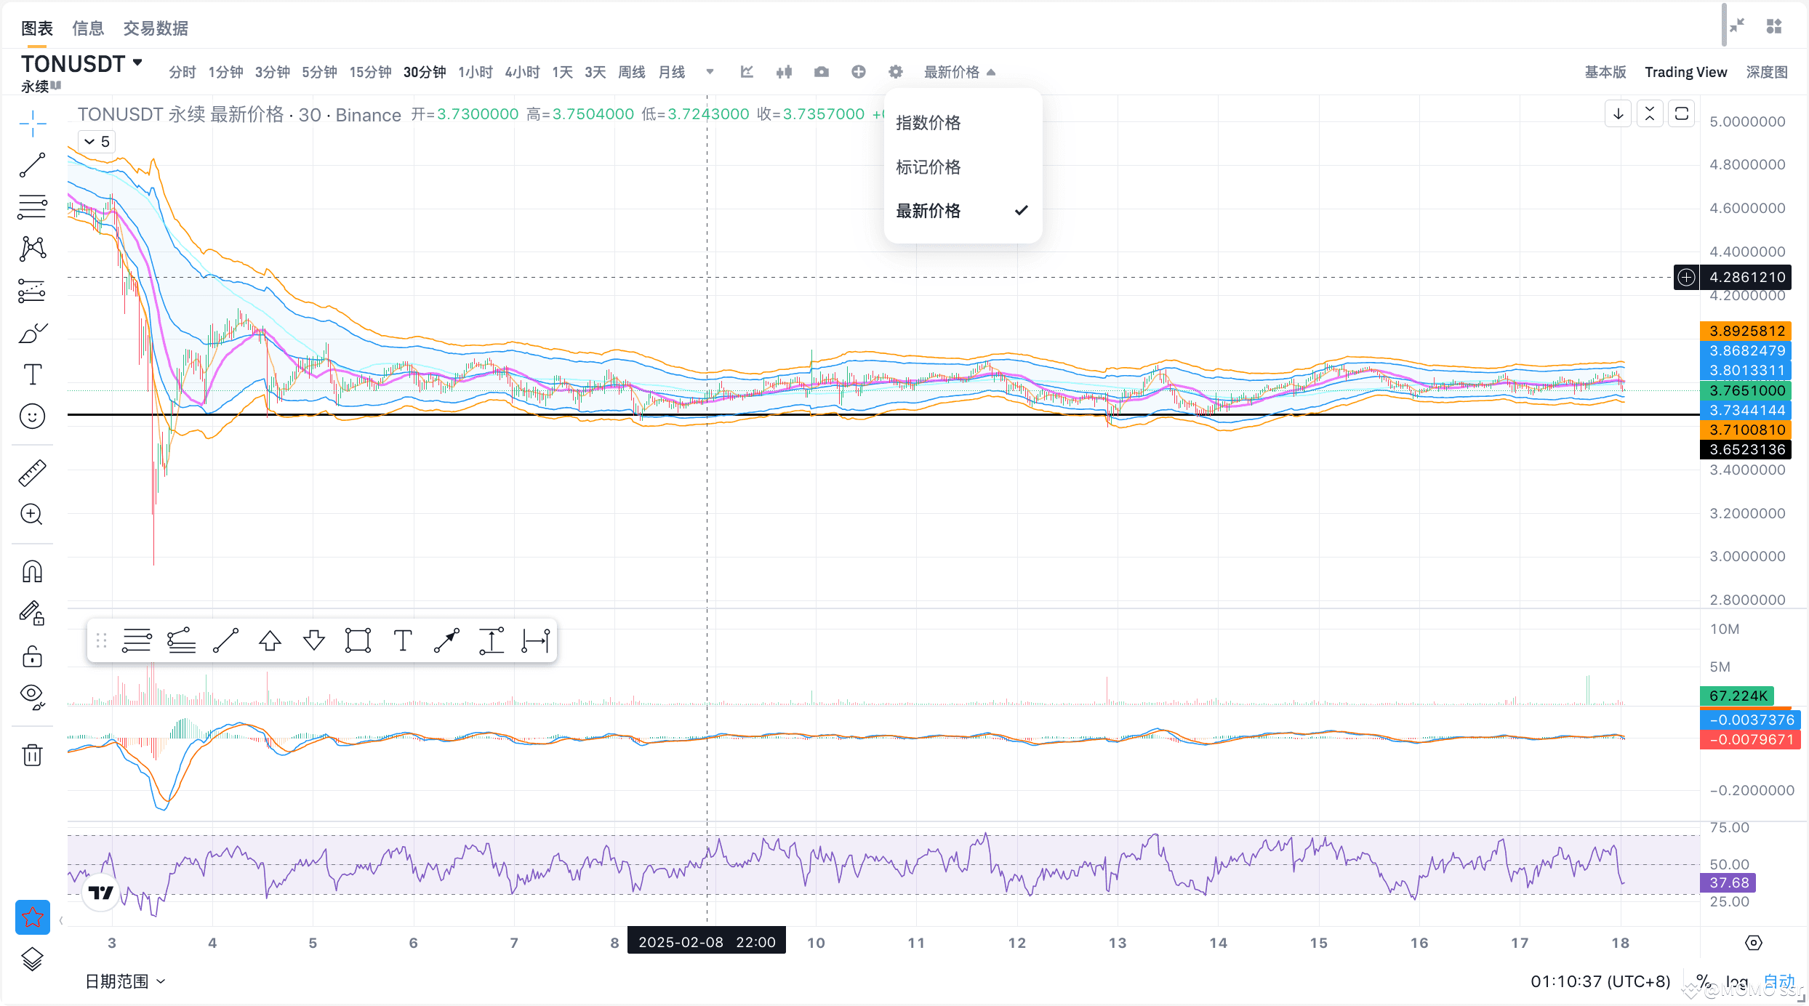Screen dimensions: 1809x1006
Task: Take a chart snapshot with camera icon
Action: (821, 71)
